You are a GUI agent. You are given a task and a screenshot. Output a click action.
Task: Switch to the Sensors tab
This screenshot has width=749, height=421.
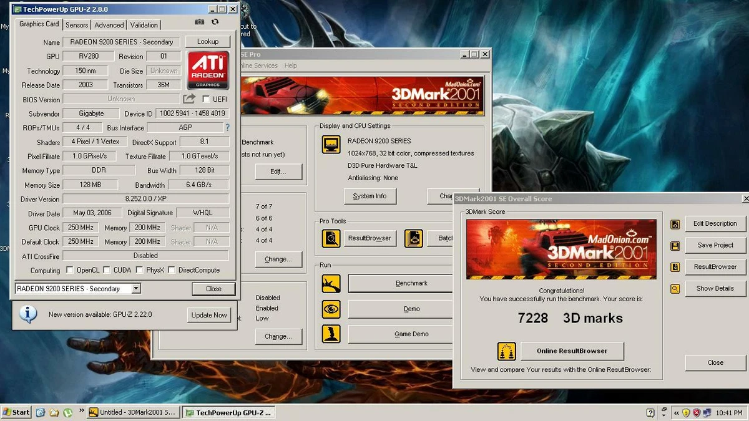click(77, 25)
